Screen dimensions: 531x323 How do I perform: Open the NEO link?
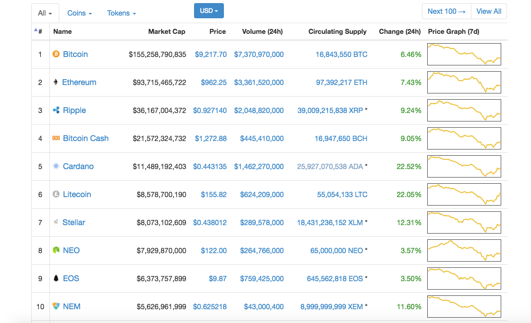tap(72, 250)
